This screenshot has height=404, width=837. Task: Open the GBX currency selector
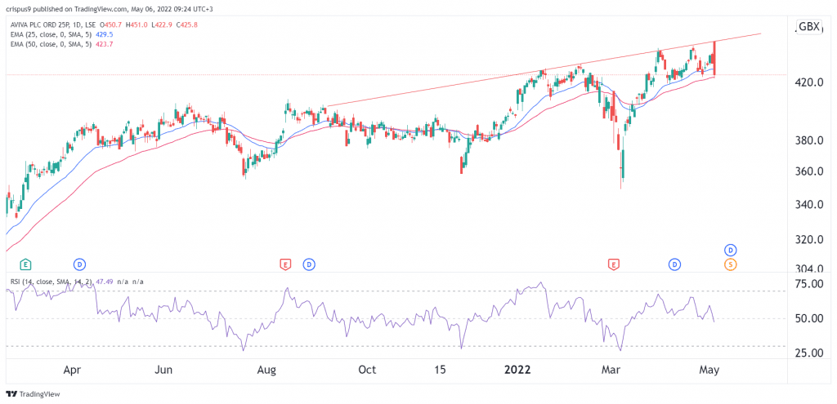point(808,27)
